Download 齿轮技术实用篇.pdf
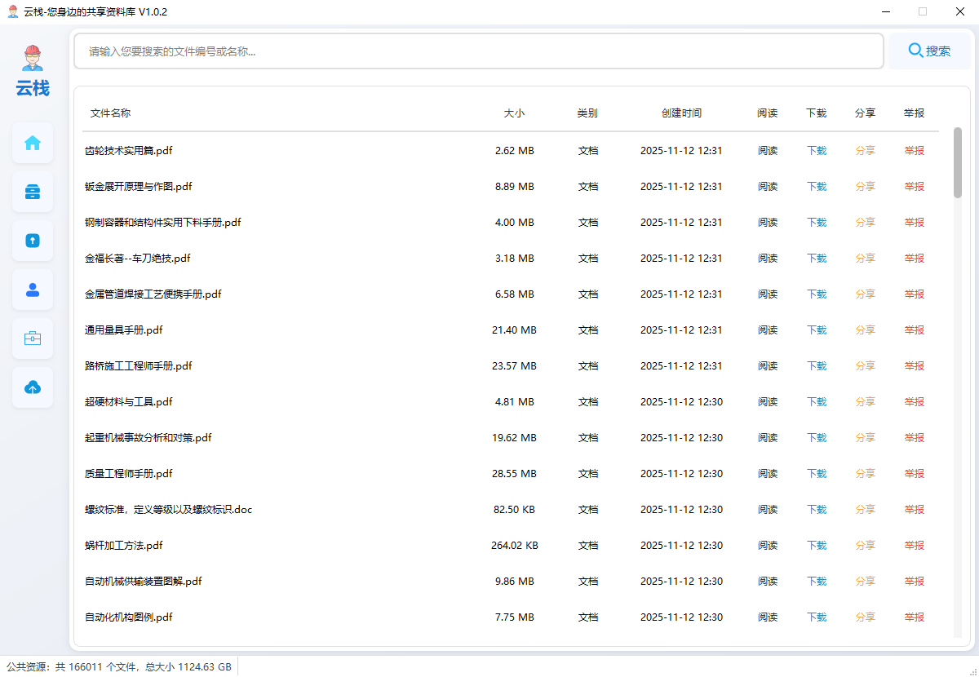 click(x=816, y=151)
